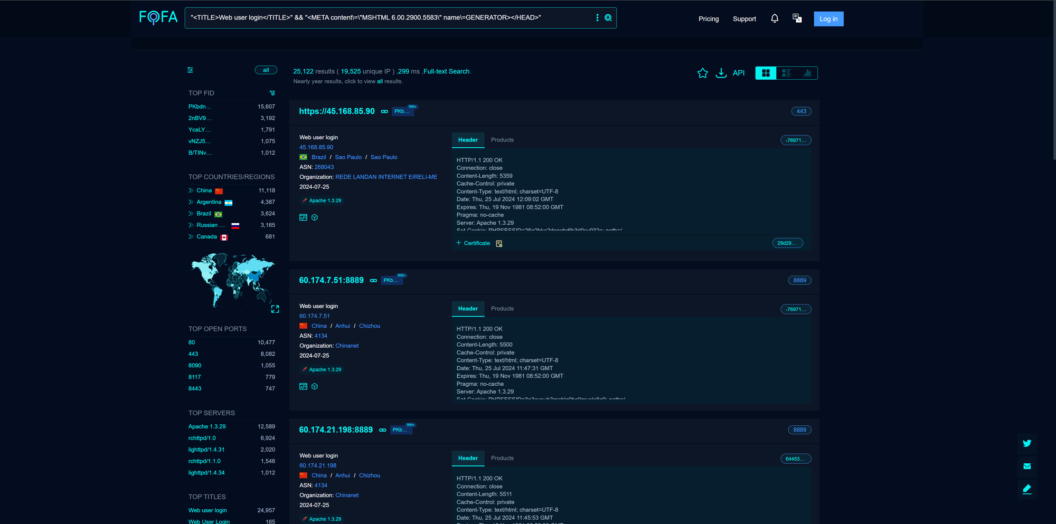Select Header tab for 60.174.7.51:8889
This screenshot has height=524, width=1056.
point(468,309)
